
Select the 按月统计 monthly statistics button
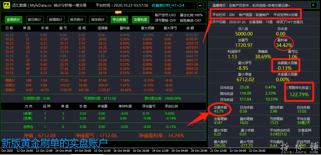[77, 20]
